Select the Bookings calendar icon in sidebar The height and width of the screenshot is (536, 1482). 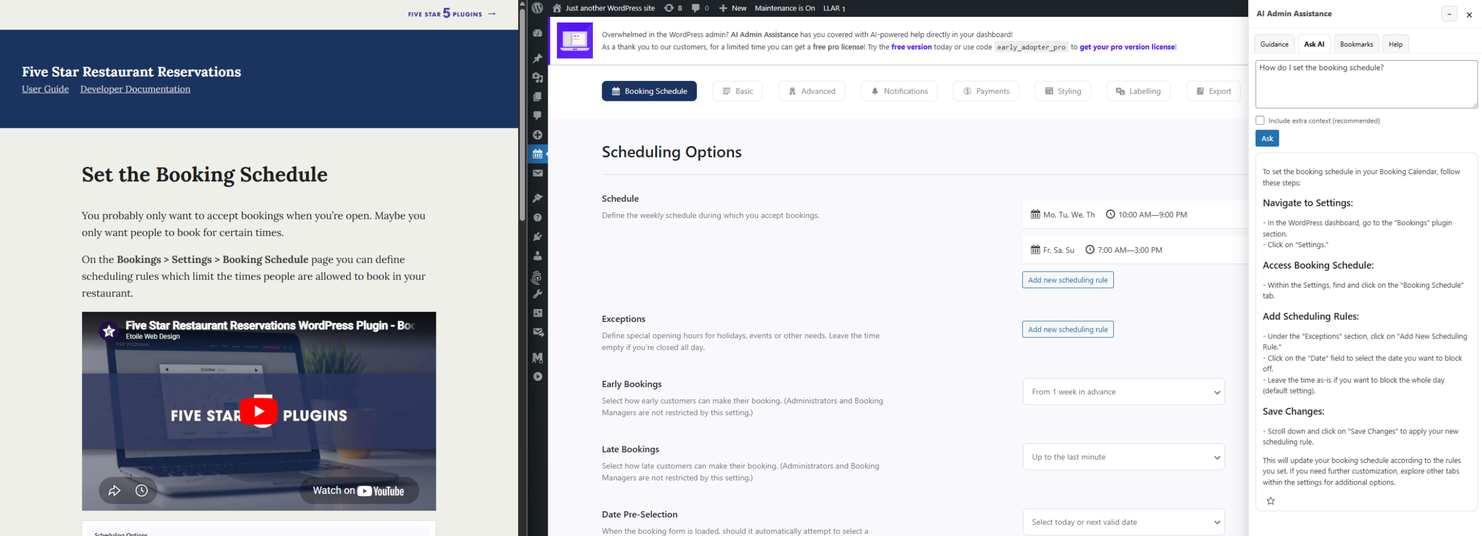pos(537,154)
